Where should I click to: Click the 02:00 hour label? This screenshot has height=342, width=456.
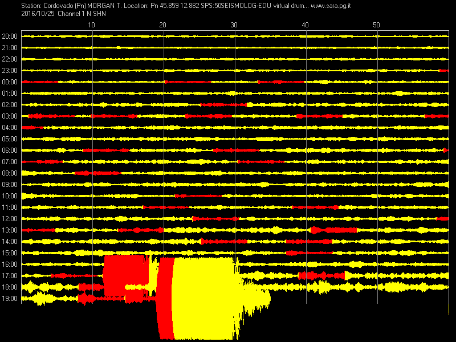tap(10, 105)
